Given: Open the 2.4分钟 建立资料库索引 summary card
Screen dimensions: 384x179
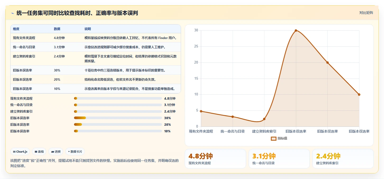Looking at the screenshot, I should pos(343,159).
